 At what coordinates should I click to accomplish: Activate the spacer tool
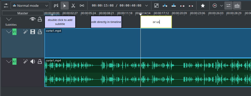click(x=82, y=6)
